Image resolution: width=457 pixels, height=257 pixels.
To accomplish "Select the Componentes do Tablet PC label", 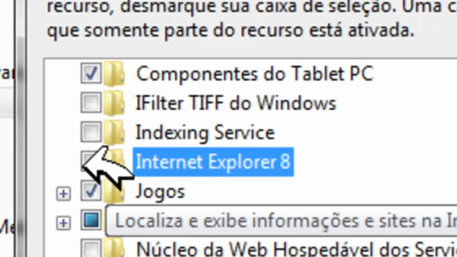I will (255, 74).
